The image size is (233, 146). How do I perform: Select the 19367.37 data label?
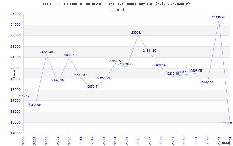[184, 72]
